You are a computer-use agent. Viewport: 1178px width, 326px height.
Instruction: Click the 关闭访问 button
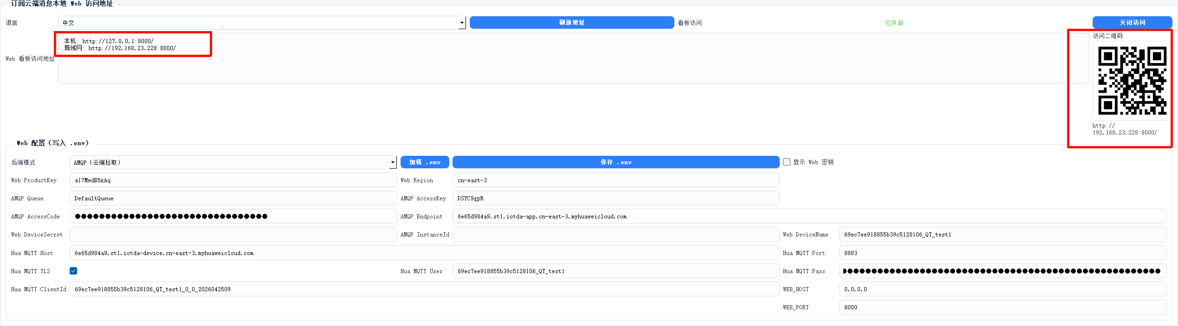click(1132, 23)
